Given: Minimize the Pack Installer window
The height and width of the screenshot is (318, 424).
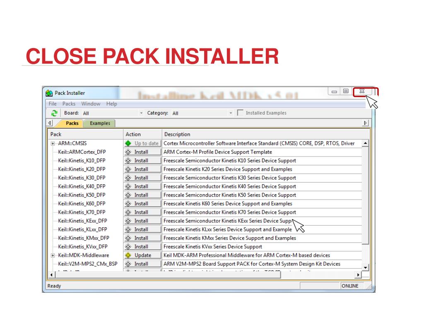Looking at the screenshot, I should pos(334,92).
